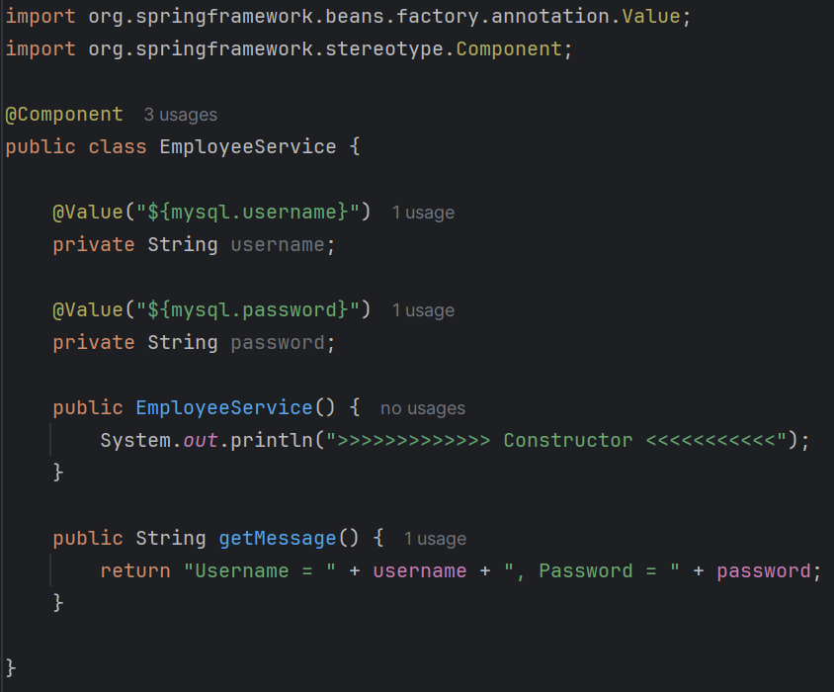Click the username variable in the return statement
Image resolution: width=834 pixels, height=692 pixels.
(x=419, y=570)
